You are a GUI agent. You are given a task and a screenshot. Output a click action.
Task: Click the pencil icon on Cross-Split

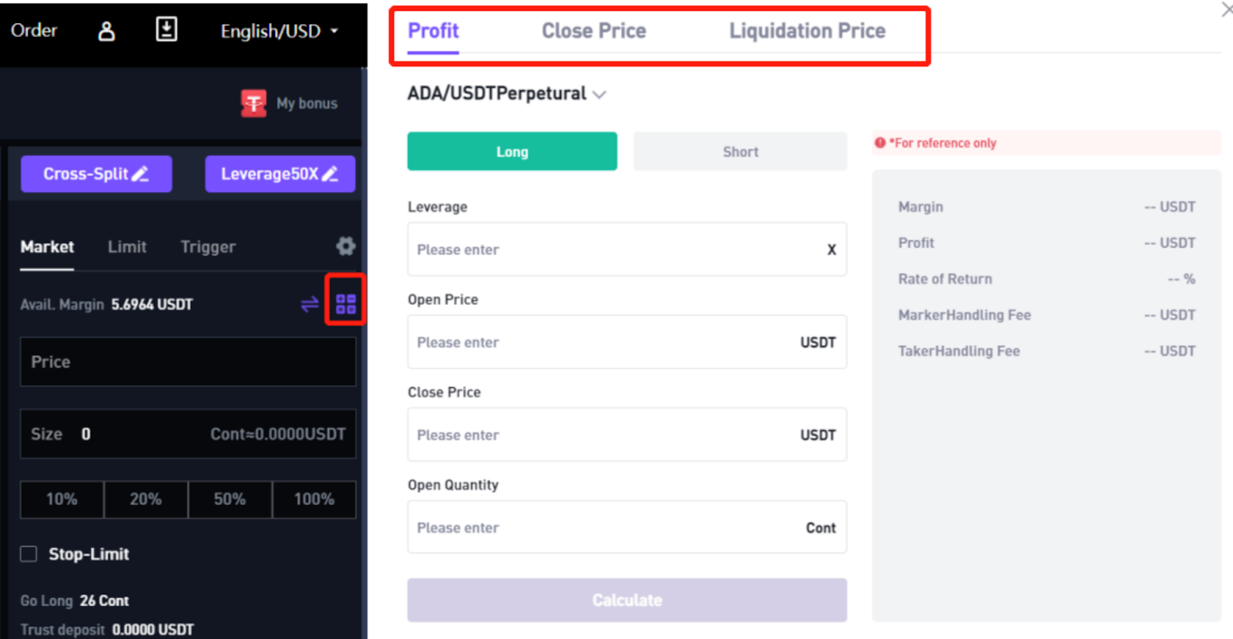click(x=140, y=174)
